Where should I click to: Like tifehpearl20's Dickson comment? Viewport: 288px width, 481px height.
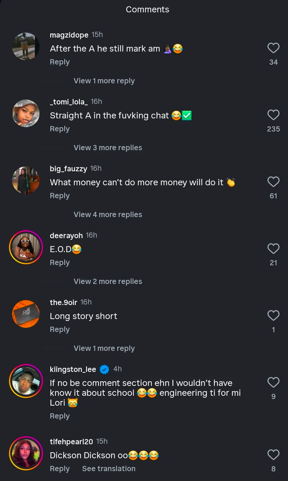click(x=273, y=455)
